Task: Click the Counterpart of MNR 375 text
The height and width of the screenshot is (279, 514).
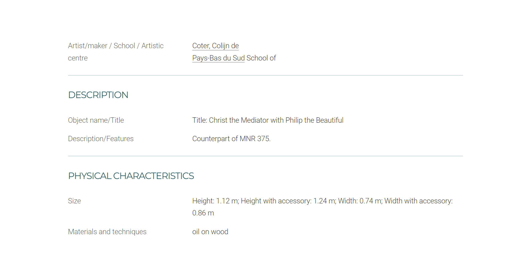Action: pyautogui.click(x=231, y=139)
